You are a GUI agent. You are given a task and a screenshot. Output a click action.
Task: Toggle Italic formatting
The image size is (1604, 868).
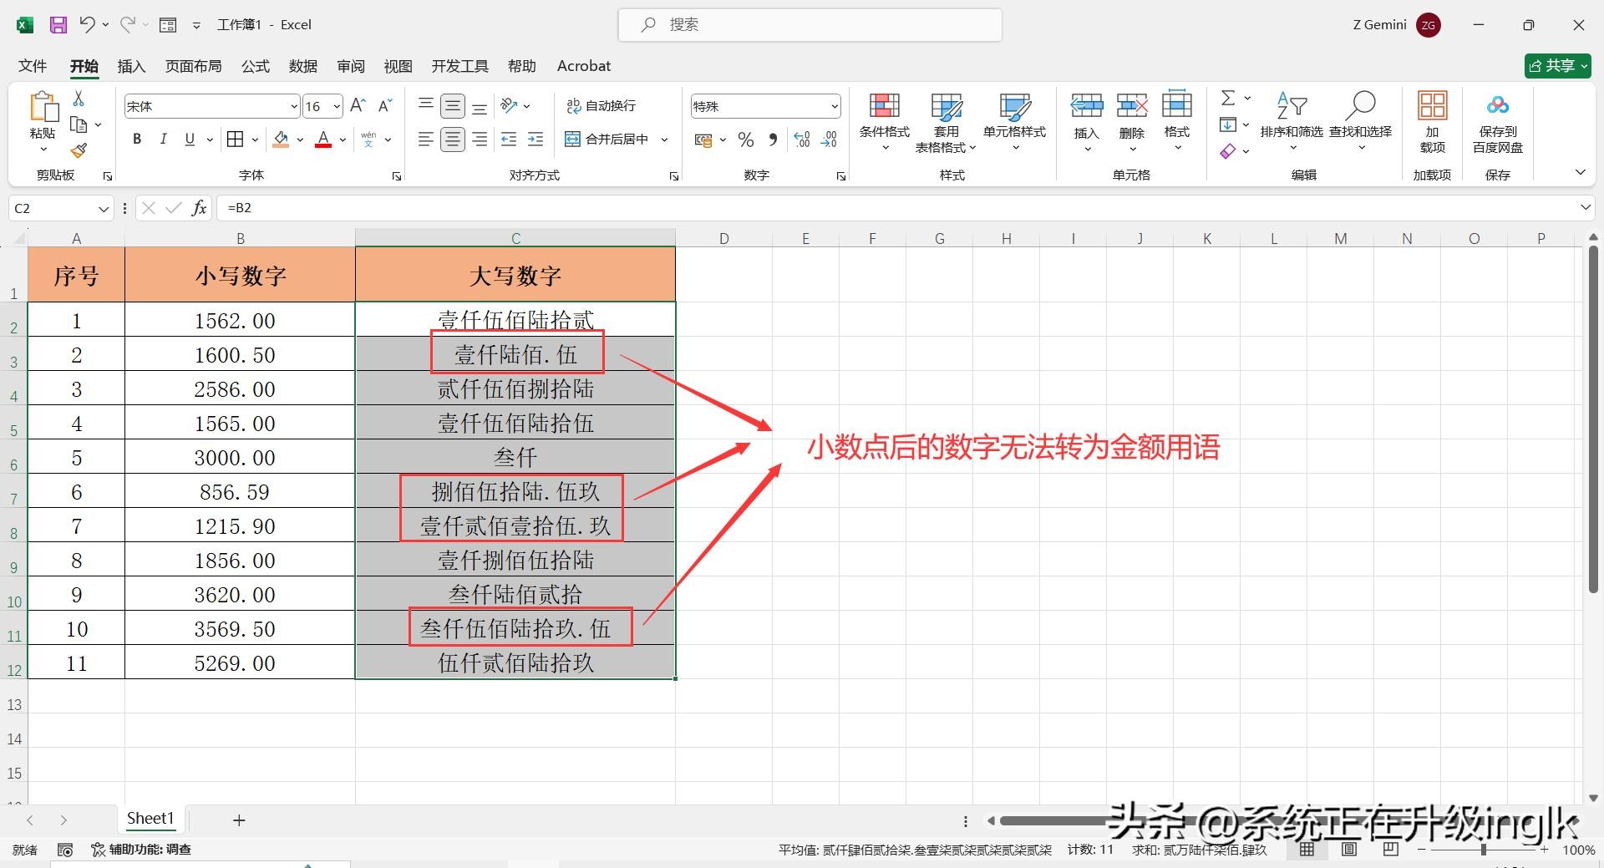(x=164, y=140)
